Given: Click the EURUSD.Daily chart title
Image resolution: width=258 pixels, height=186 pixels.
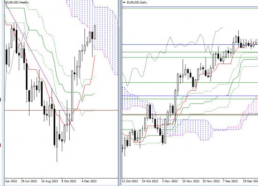Looking at the screenshot, I should [x=137, y=2].
